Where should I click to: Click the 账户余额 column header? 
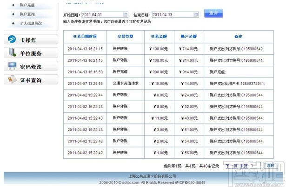189,36
